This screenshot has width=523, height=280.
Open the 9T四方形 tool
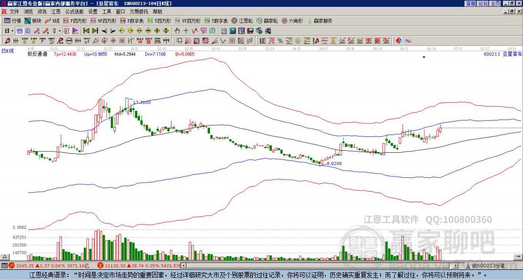coord(188,20)
